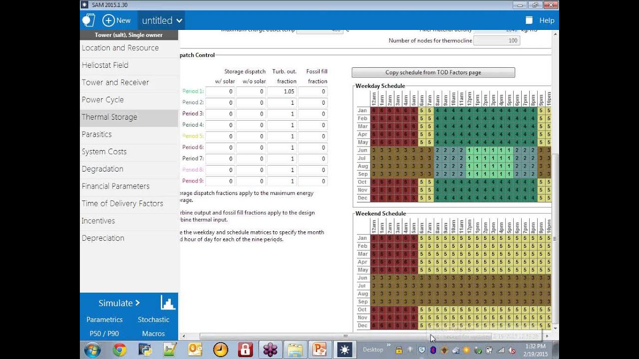Open the taskbar clock and date
639x359 pixels.
pos(535,350)
